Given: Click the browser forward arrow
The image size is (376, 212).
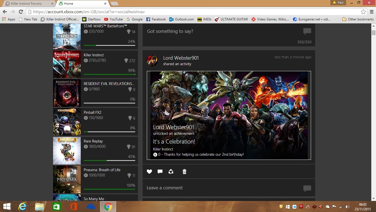Looking at the screenshot, I should point(13,12).
